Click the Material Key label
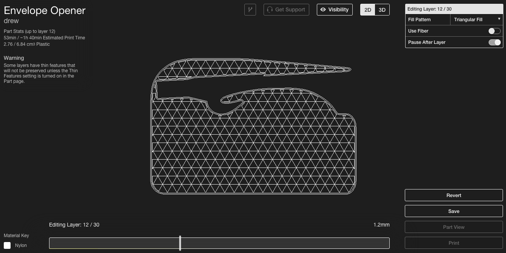The height and width of the screenshot is (253, 506). pos(16,235)
